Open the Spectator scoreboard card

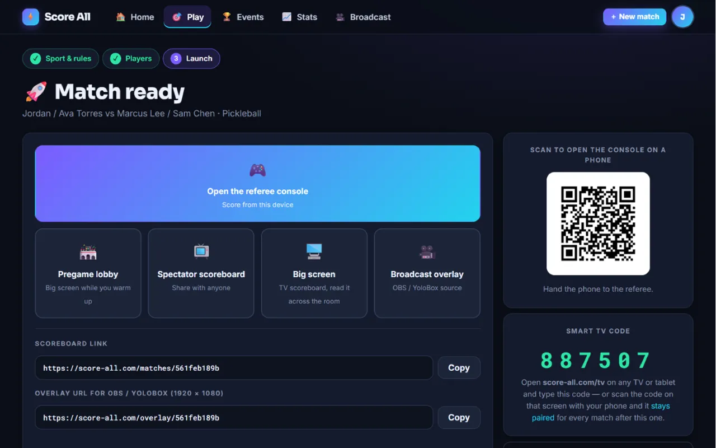pos(201,273)
